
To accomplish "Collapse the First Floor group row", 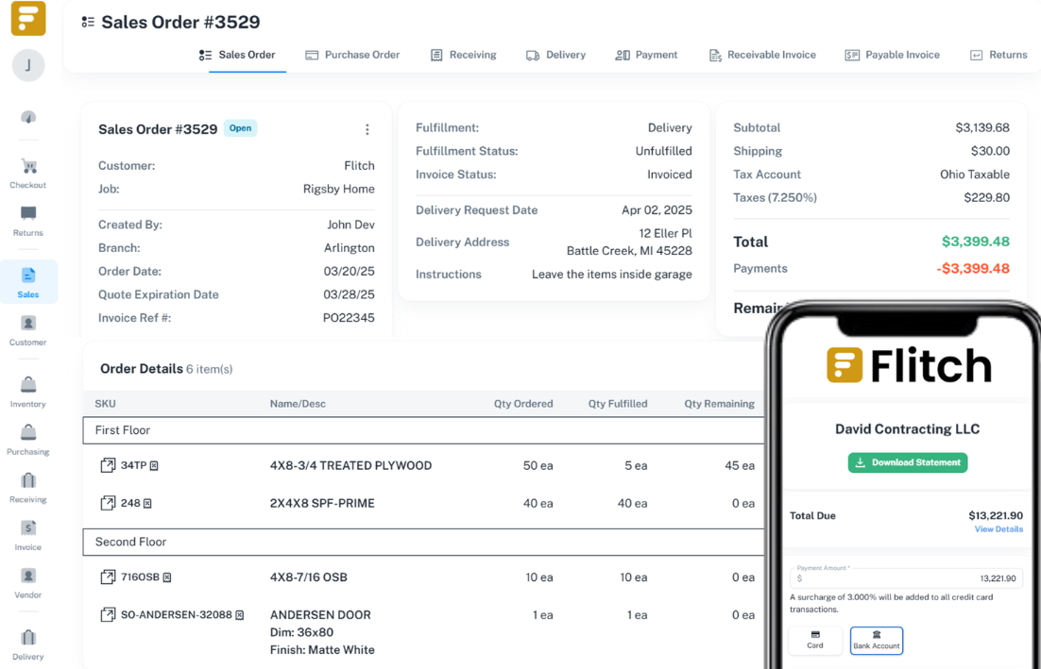I will tap(423, 430).
